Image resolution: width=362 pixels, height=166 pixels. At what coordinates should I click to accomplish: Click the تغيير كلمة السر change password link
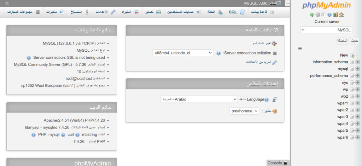(x=261, y=44)
